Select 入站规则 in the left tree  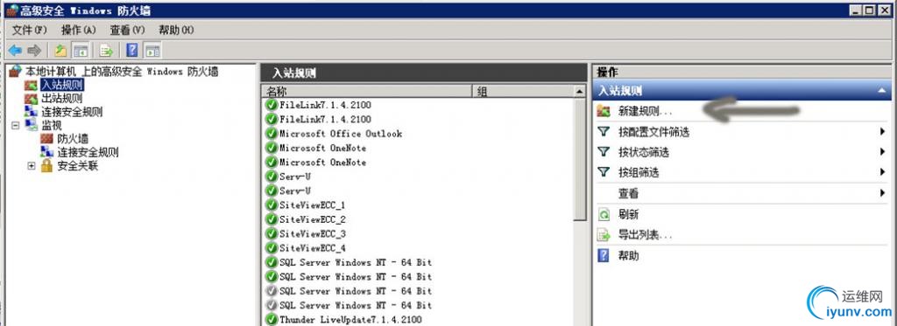[x=62, y=85]
